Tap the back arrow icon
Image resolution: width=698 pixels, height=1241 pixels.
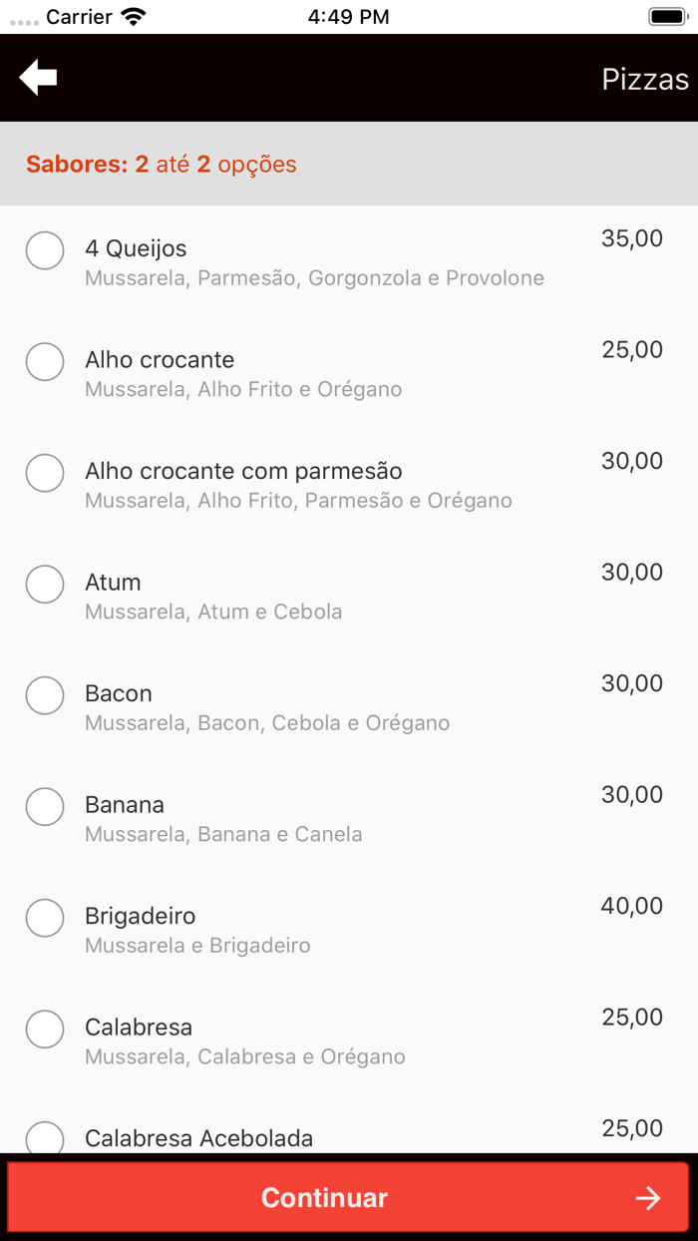click(x=38, y=78)
